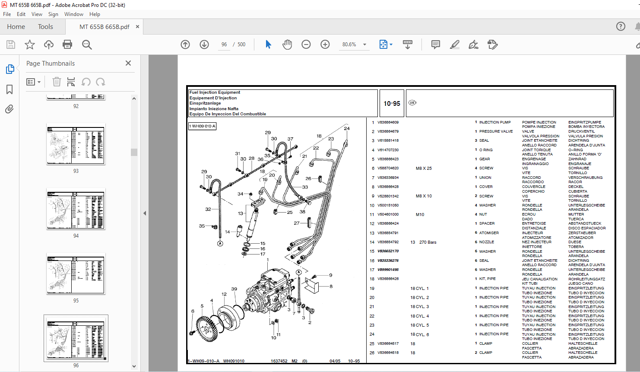Open the View menu

(37, 14)
